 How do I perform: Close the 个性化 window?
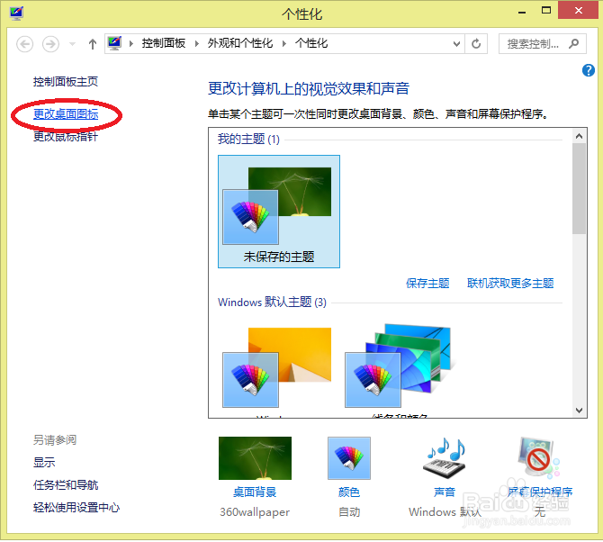(578, 11)
